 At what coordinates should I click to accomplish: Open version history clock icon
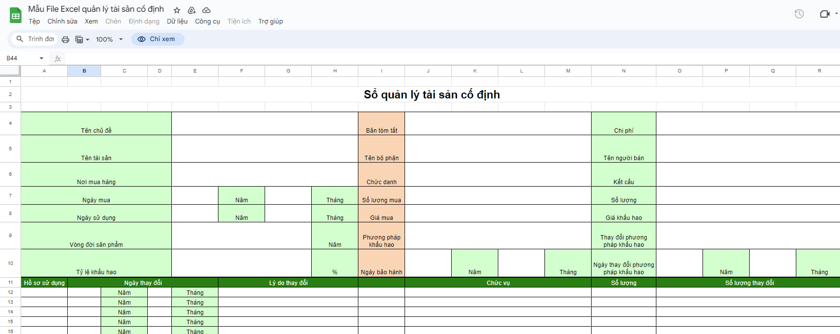pyautogui.click(x=799, y=14)
